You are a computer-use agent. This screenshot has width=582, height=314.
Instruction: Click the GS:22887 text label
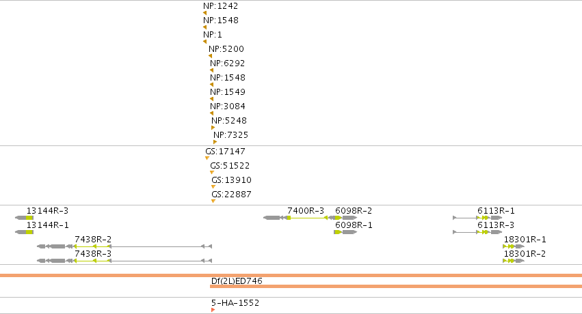[x=231, y=195]
